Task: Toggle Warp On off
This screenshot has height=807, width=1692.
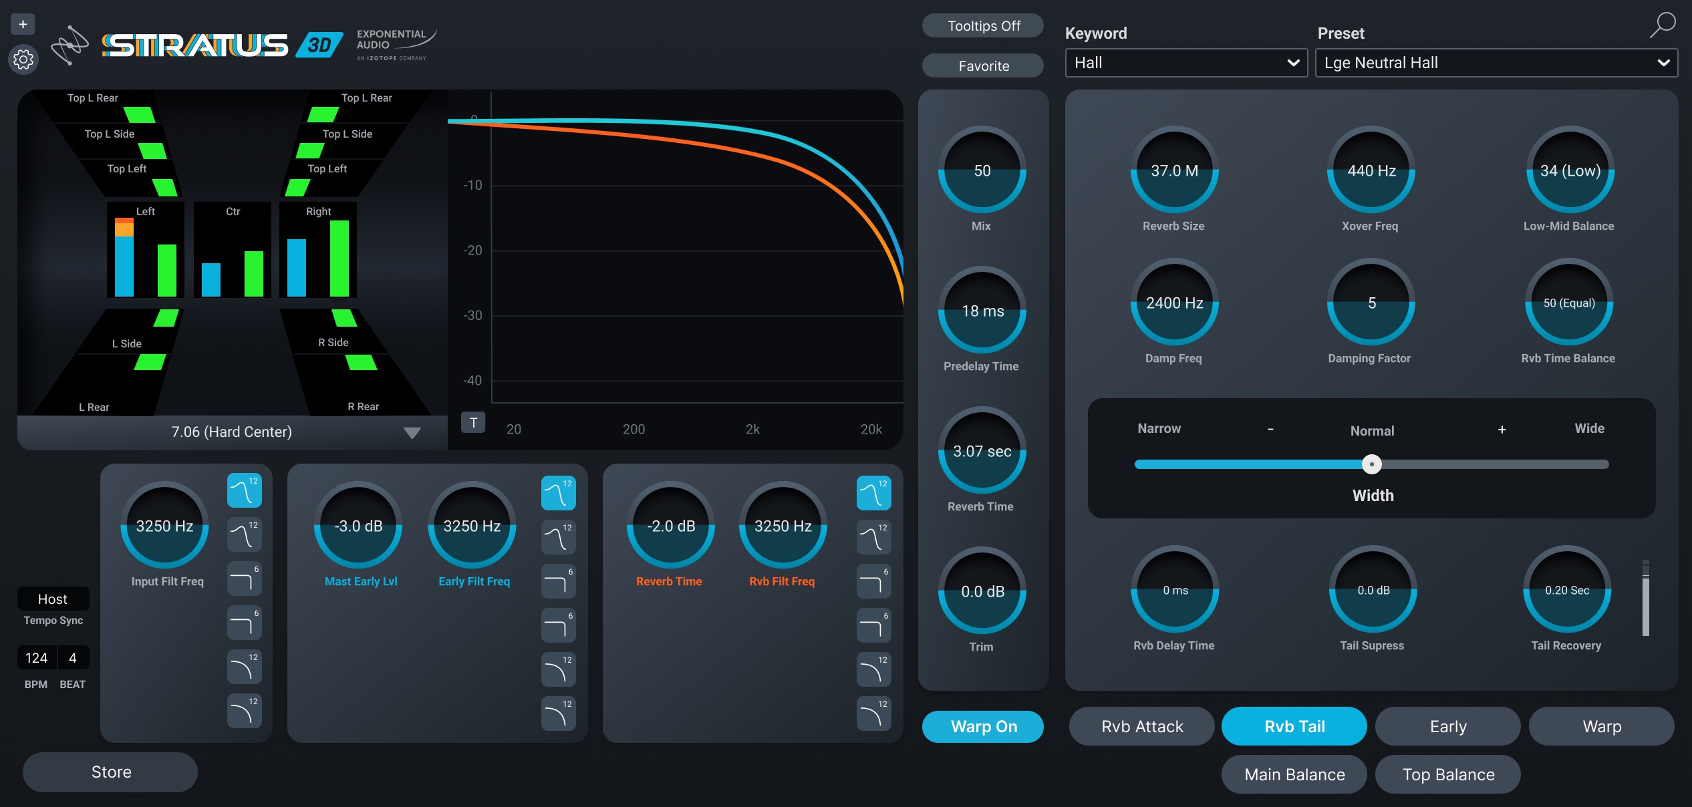Action: pyautogui.click(x=982, y=726)
